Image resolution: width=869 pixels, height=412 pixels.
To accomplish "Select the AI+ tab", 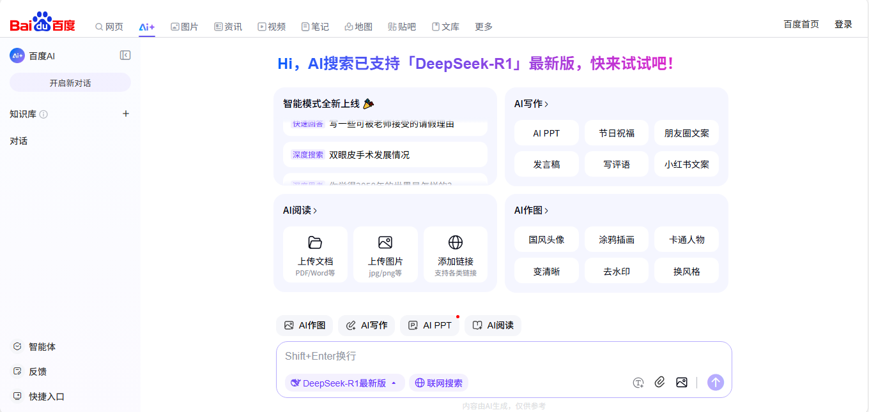I will [147, 27].
